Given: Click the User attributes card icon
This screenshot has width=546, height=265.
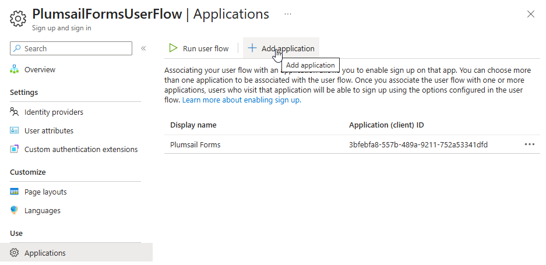Looking at the screenshot, I should (15, 130).
